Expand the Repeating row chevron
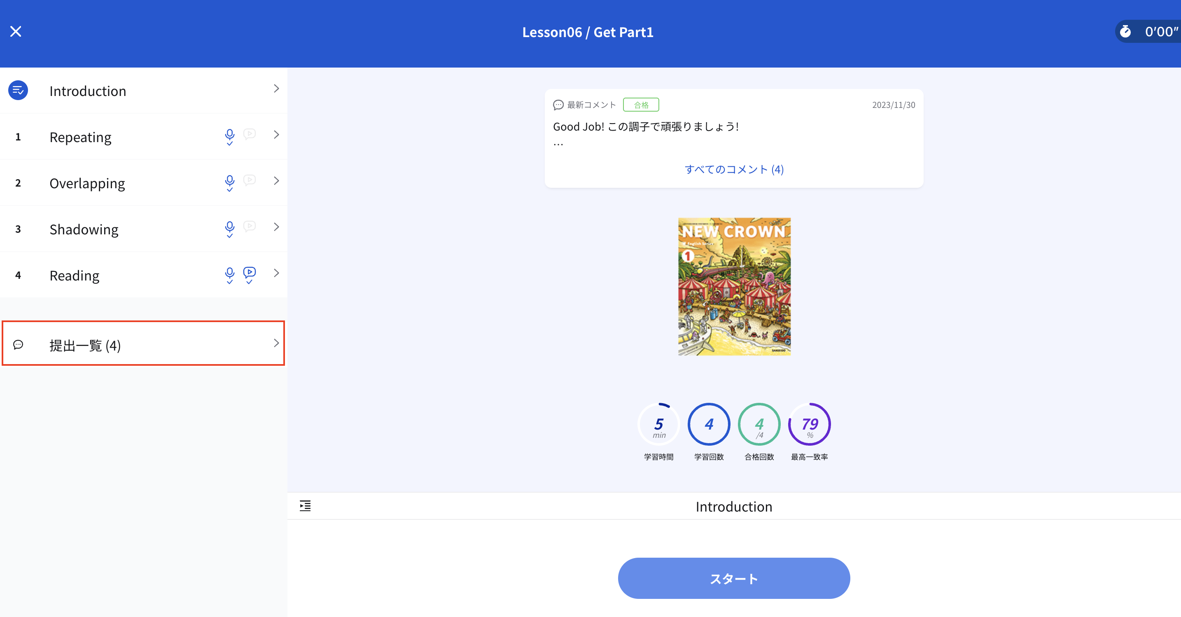 (276, 135)
